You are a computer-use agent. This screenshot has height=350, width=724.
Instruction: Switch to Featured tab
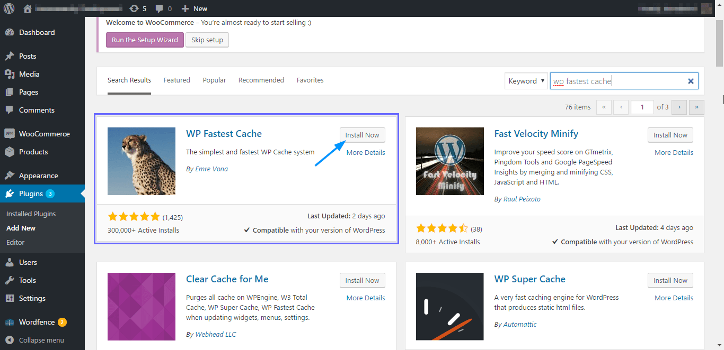pyautogui.click(x=176, y=80)
